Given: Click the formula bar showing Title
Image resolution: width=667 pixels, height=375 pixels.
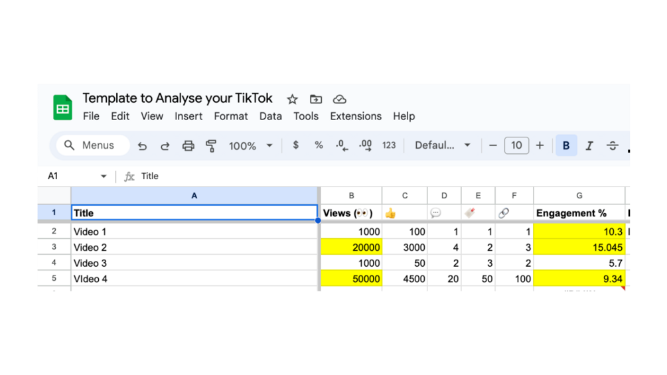Looking at the screenshot, I should [383, 177].
